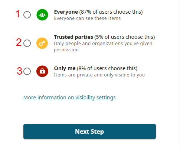Screen dimensions: 180x147
Task: Click the 'Only people and organizations' description
Action: point(103,47)
